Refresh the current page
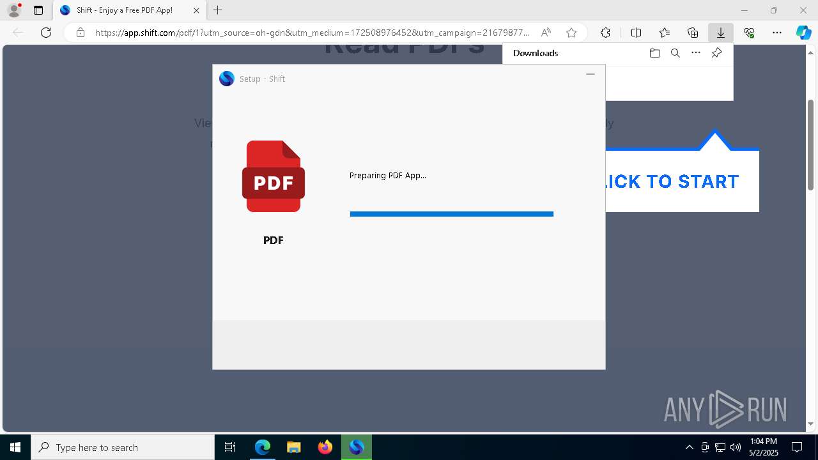 [x=46, y=33]
